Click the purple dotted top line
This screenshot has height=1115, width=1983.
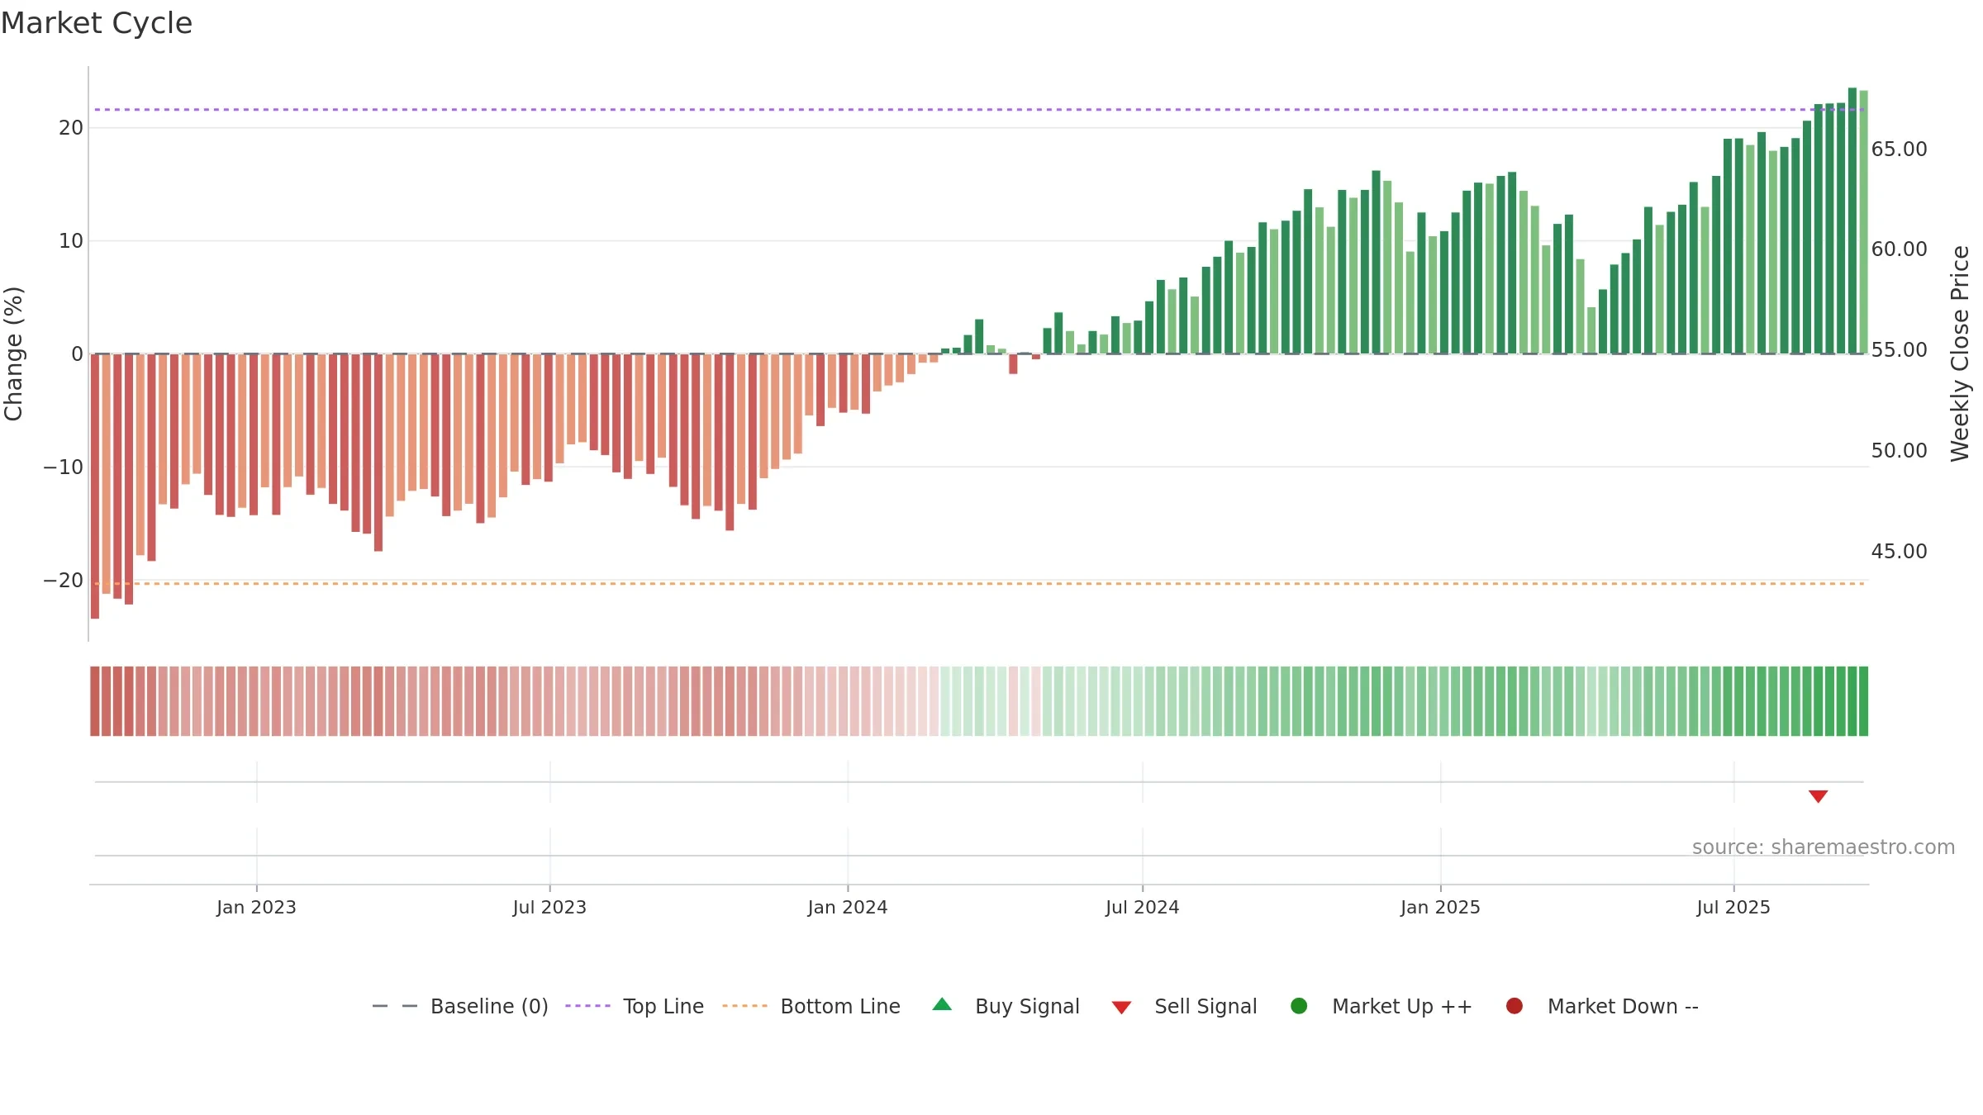click(x=979, y=110)
